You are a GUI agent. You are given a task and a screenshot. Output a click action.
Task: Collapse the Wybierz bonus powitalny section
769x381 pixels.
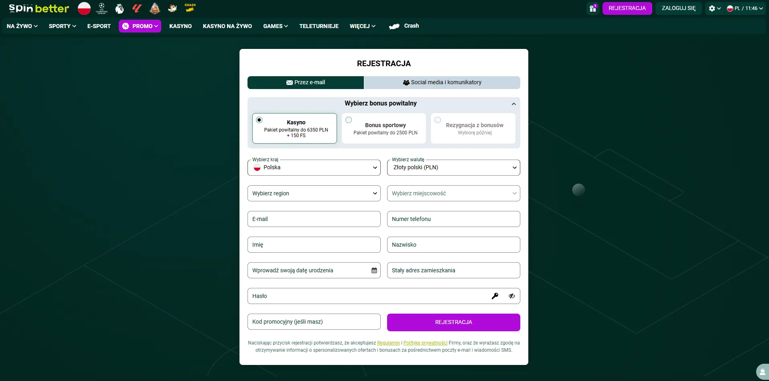tap(513, 103)
